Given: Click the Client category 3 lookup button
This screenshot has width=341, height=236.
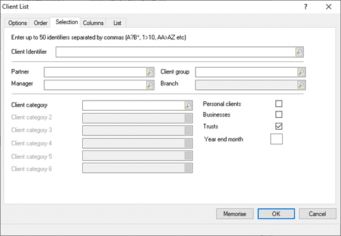Looking at the screenshot, I should [189, 130].
